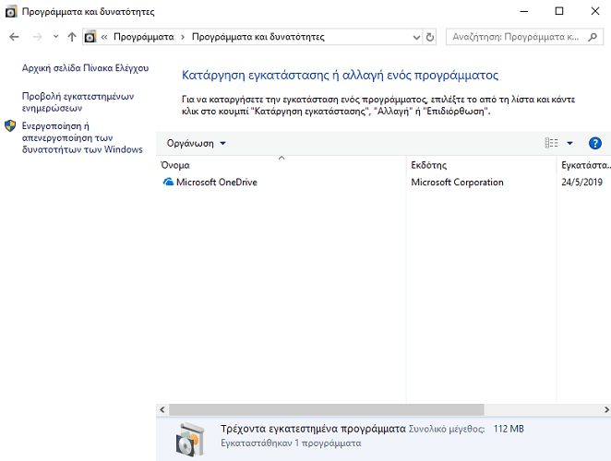This screenshot has height=461, width=611.
Task: Open the address bar history dropdown
Action: coord(416,37)
